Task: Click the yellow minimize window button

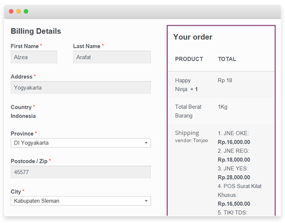Action: coord(19,11)
